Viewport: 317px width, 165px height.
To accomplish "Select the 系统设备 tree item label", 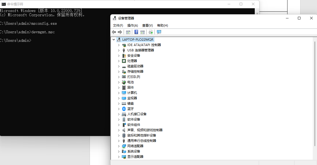I will click(x=134, y=151).
